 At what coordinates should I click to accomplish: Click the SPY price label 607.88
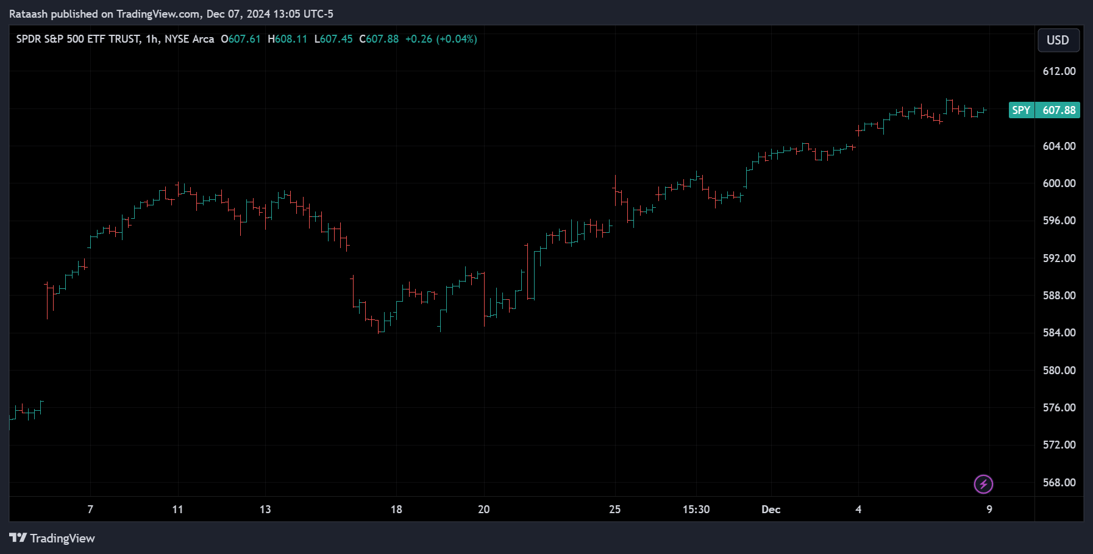click(1044, 110)
